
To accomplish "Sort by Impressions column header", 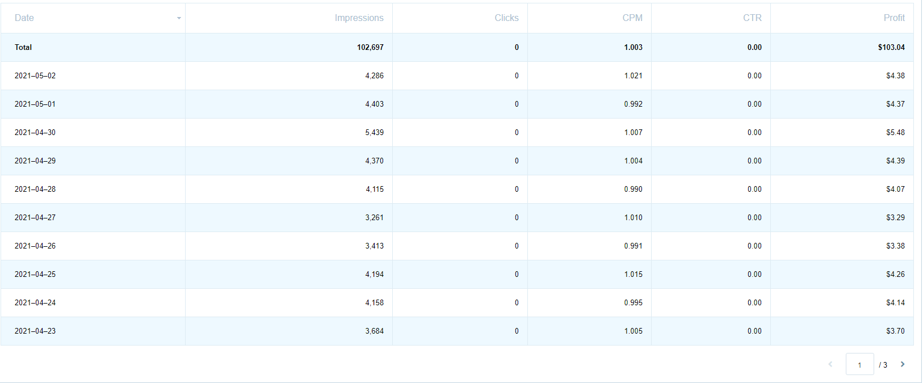I will [x=359, y=18].
